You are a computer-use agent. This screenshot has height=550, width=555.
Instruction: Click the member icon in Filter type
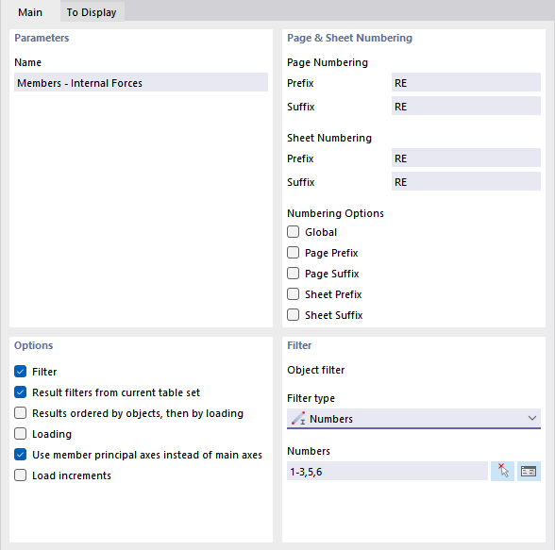[298, 419]
